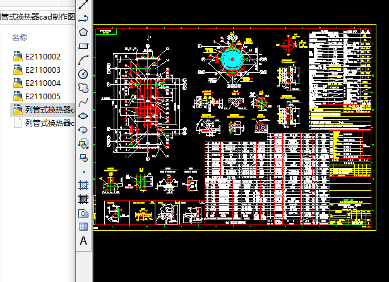
Task: Click the cyan circular tube-sheet plan view
Action: tap(232, 59)
